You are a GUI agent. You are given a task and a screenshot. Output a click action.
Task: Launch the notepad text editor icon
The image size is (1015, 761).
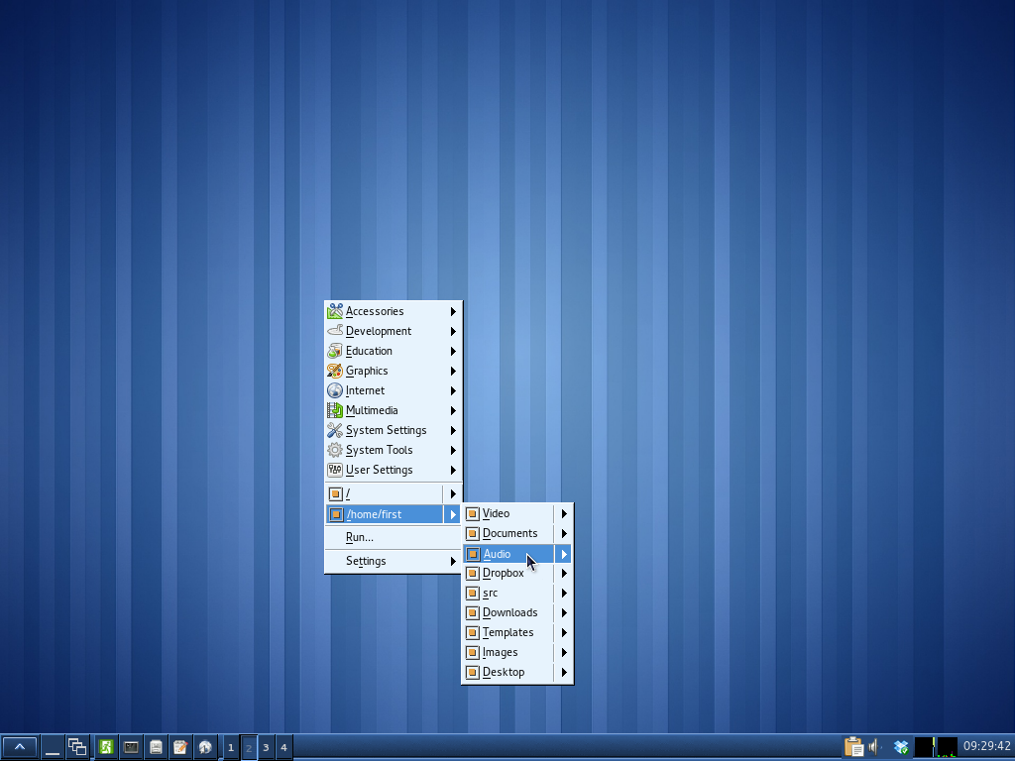180,747
